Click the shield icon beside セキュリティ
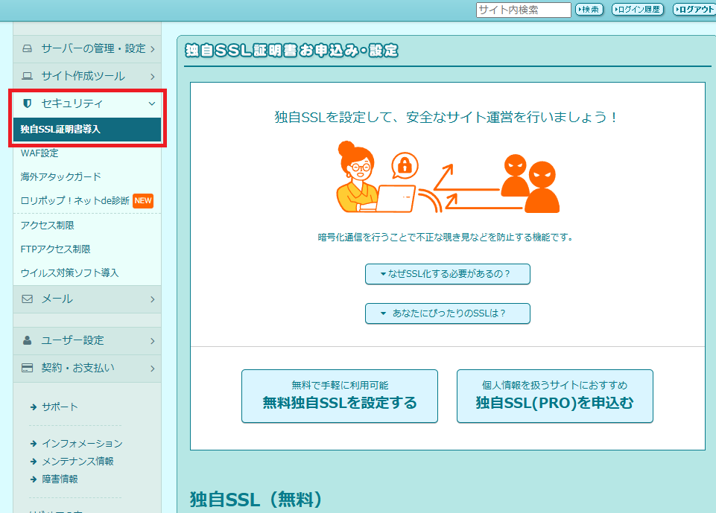Screen dimensions: 716x513 tap(28, 103)
